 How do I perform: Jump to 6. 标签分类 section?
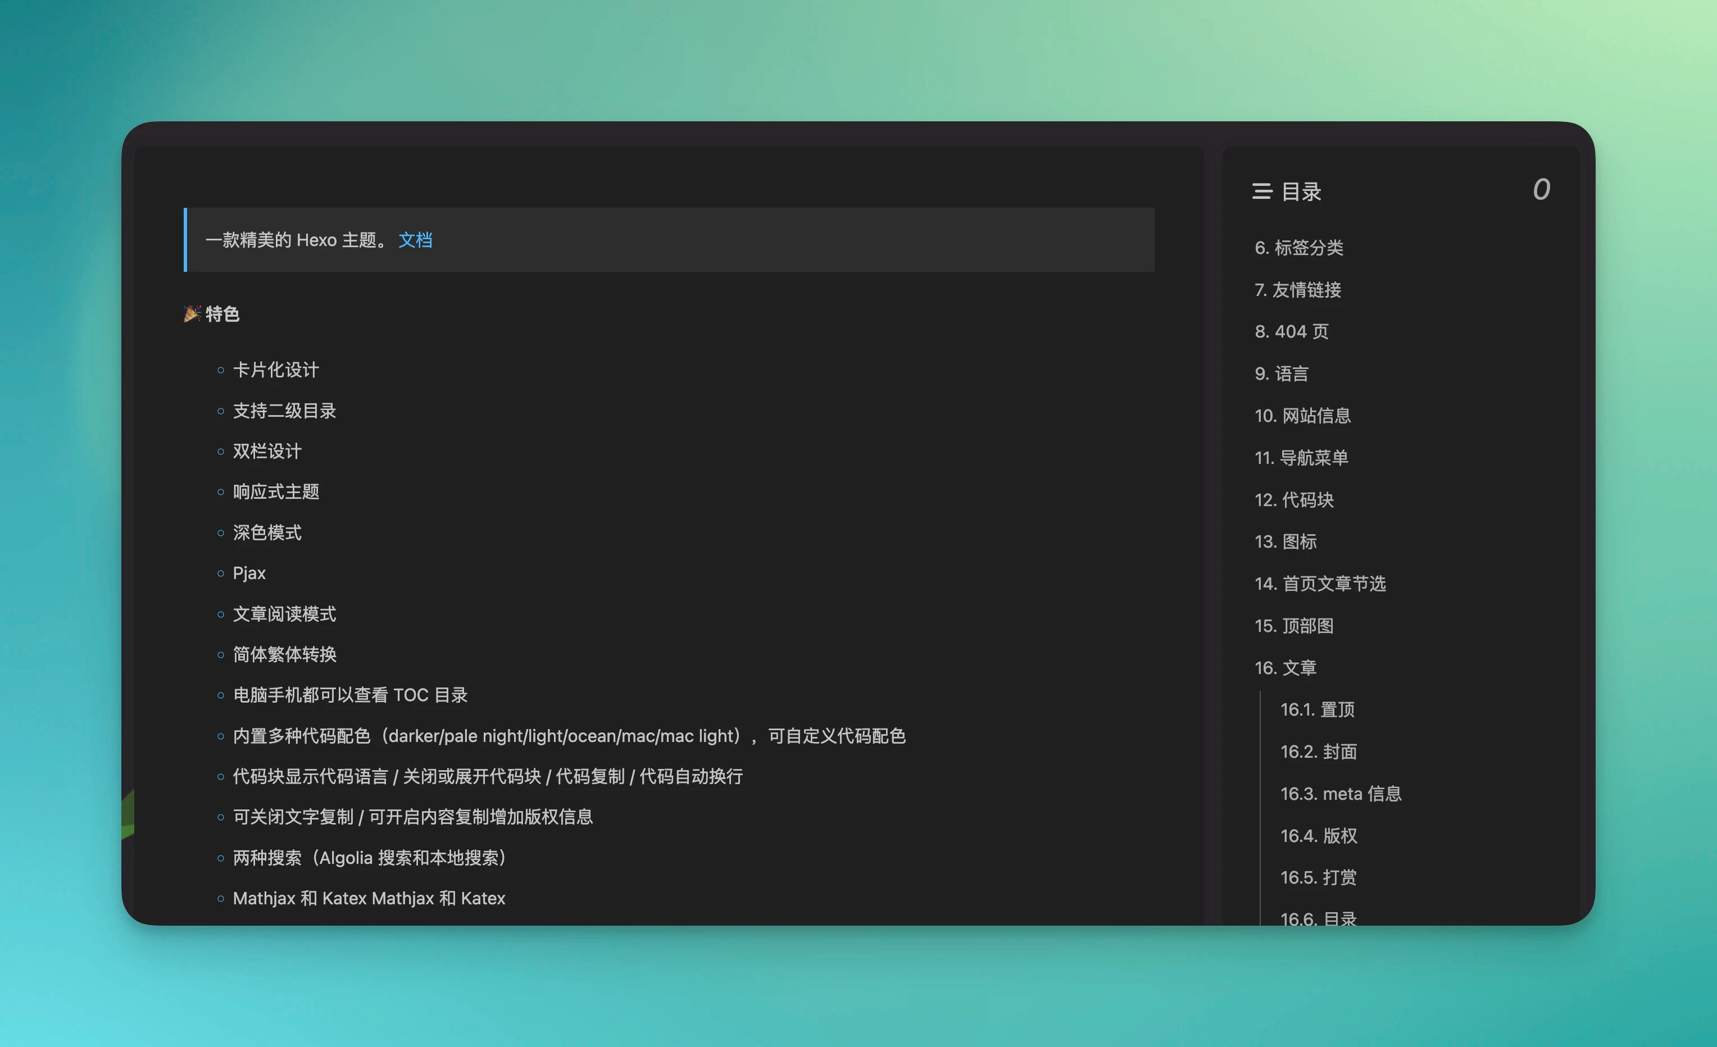click(x=1298, y=248)
